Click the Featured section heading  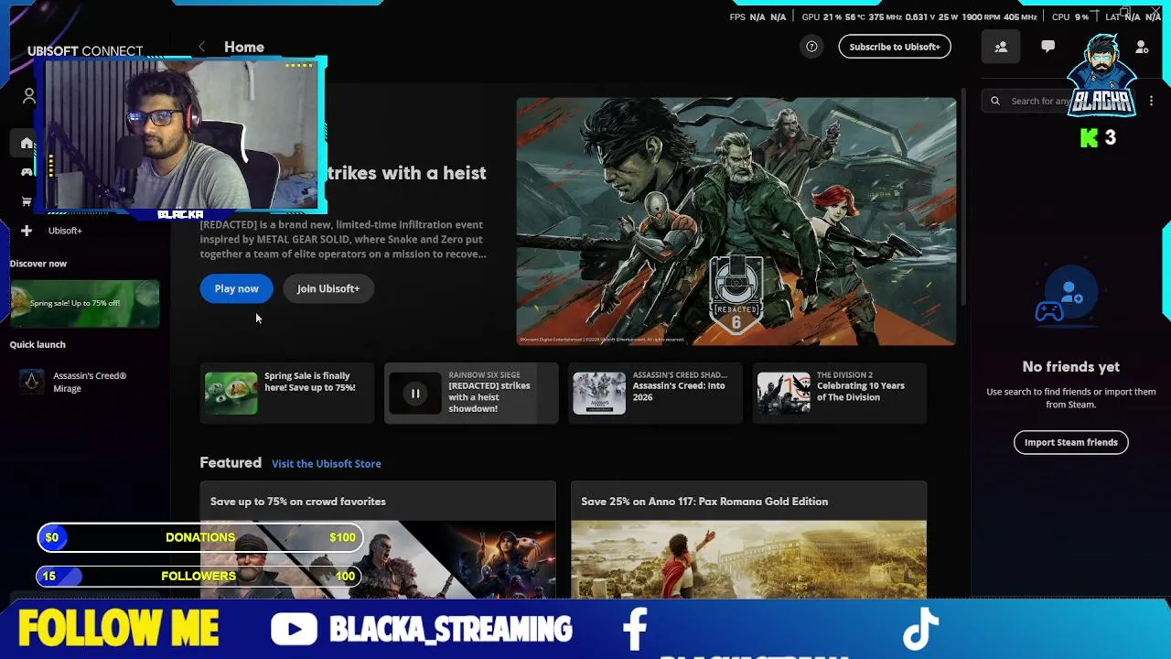pos(231,463)
